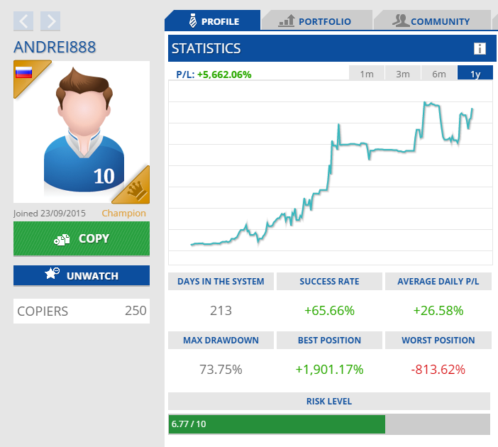The height and width of the screenshot is (447, 498).
Task: Switch to the Community tab
Action: 431,21
